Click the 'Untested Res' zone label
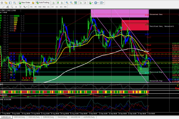Image resolution: width=179 pixels, height=119 pixels. click(156, 14)
